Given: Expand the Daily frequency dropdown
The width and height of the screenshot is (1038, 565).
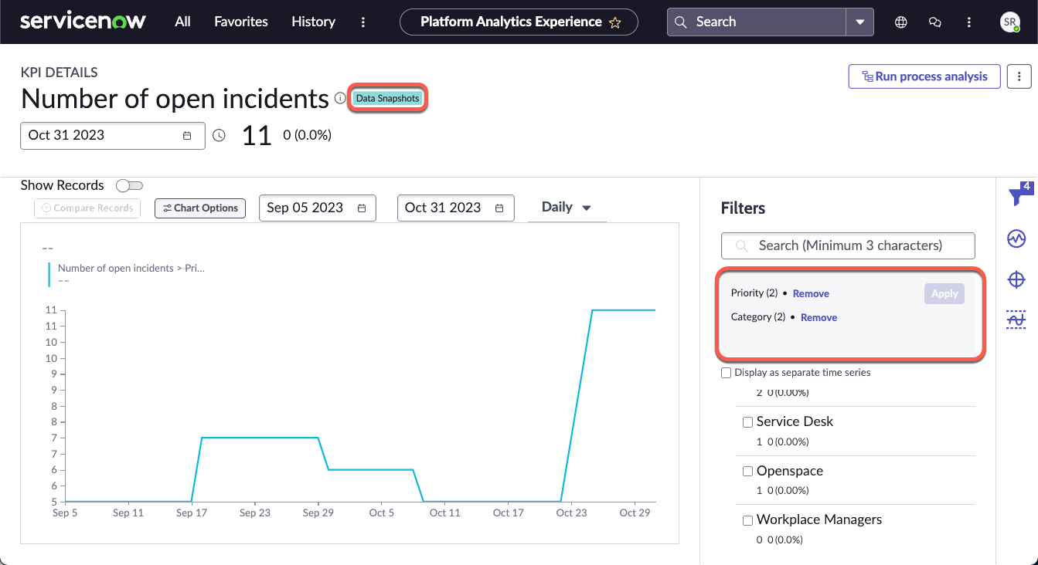Looking at the screenshot, I should [x=567, y=207].
